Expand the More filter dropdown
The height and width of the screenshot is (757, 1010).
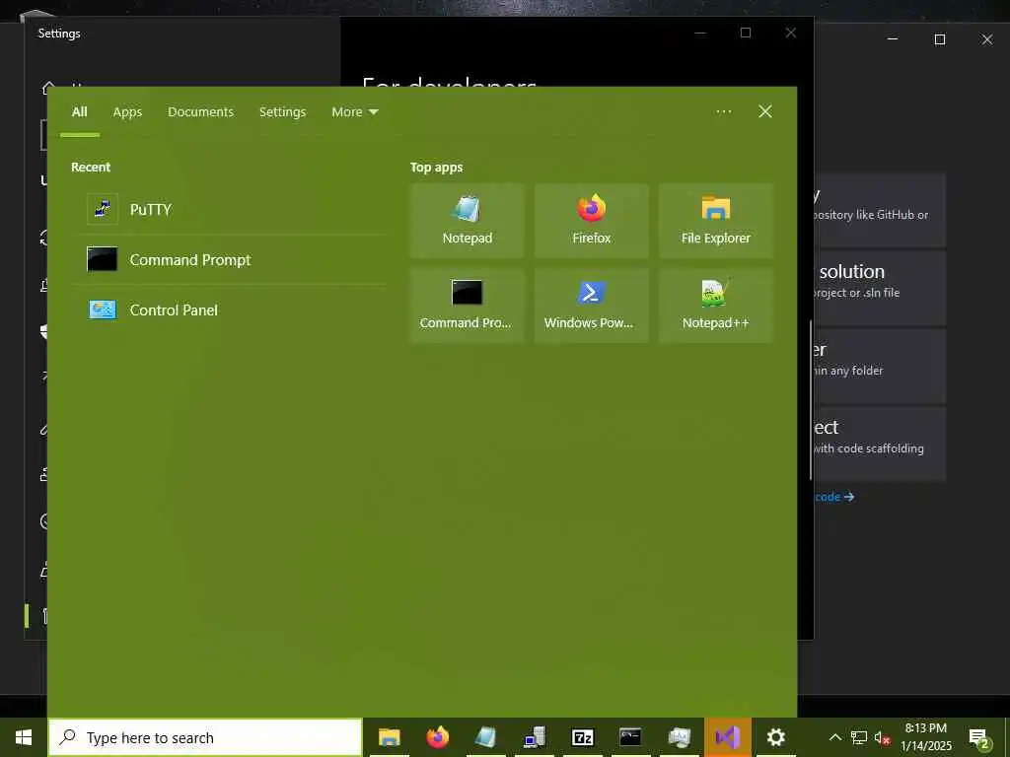(355, 112)
